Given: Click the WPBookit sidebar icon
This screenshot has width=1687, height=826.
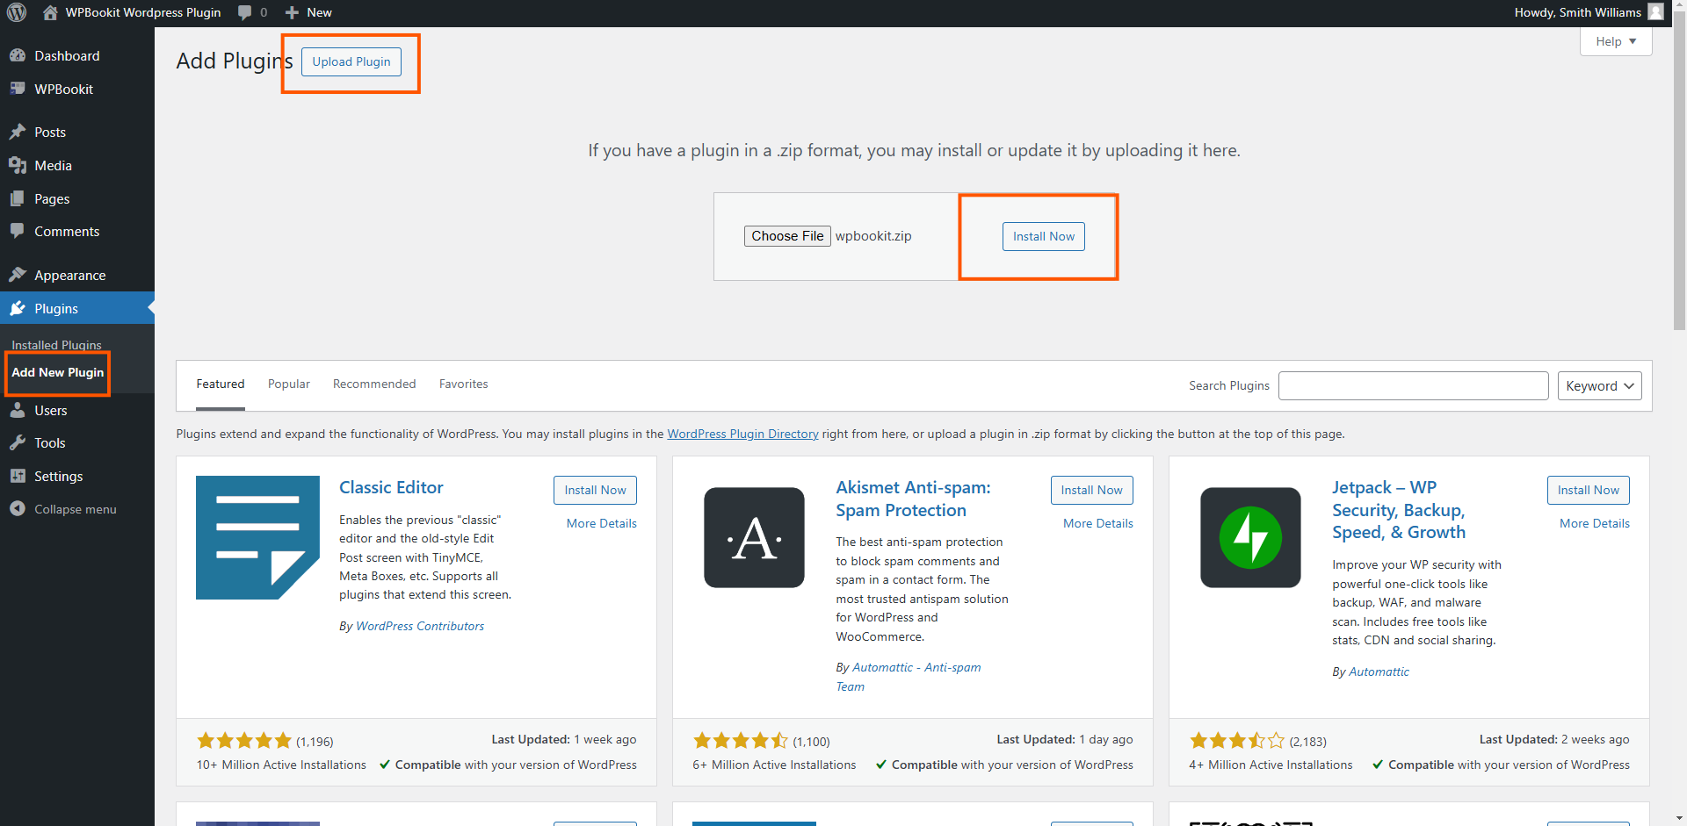Looking at the screenshot, I should point(18,89).
